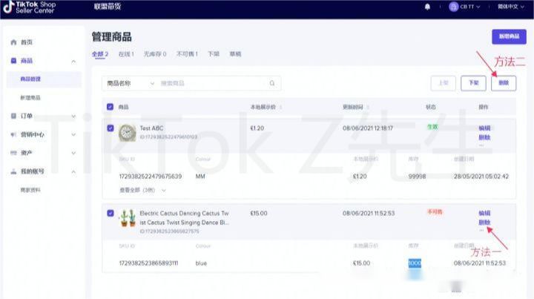This screenshot has width=534, height=299.
Task: Click the 不可售 status label
Action: (x=435, y=211)
